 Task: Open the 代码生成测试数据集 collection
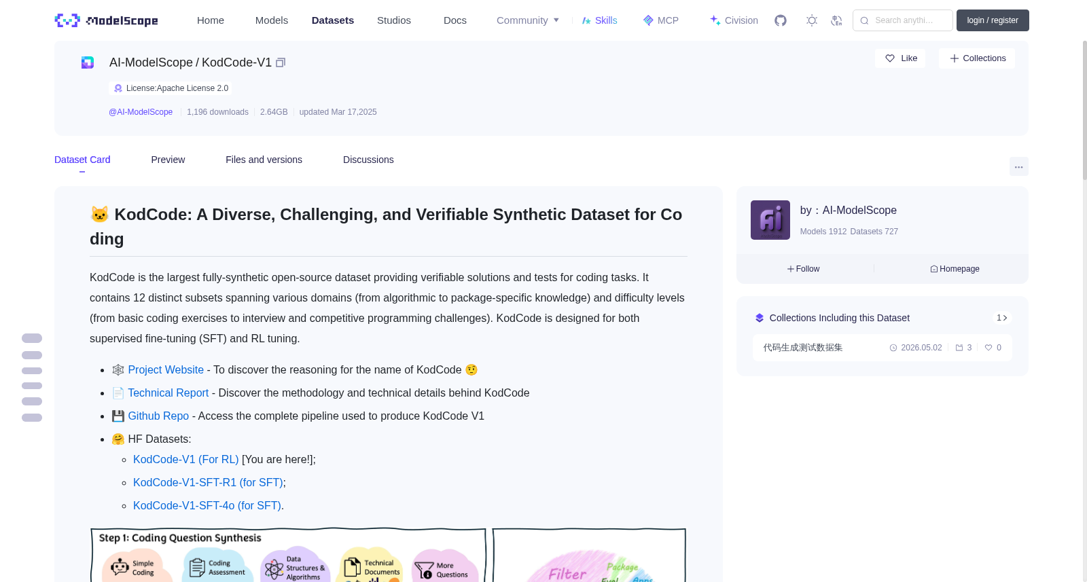tap(803, 348)
